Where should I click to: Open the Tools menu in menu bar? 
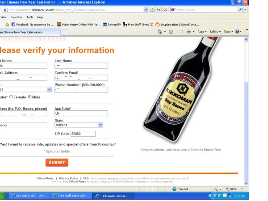coord(29,17)
